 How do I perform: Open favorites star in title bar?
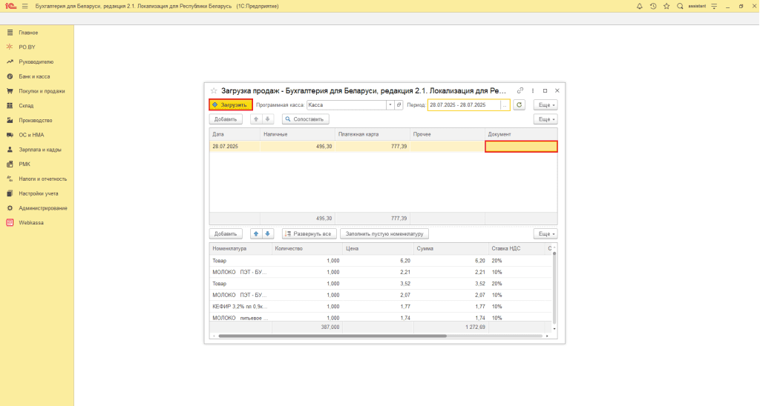point(666,6)
